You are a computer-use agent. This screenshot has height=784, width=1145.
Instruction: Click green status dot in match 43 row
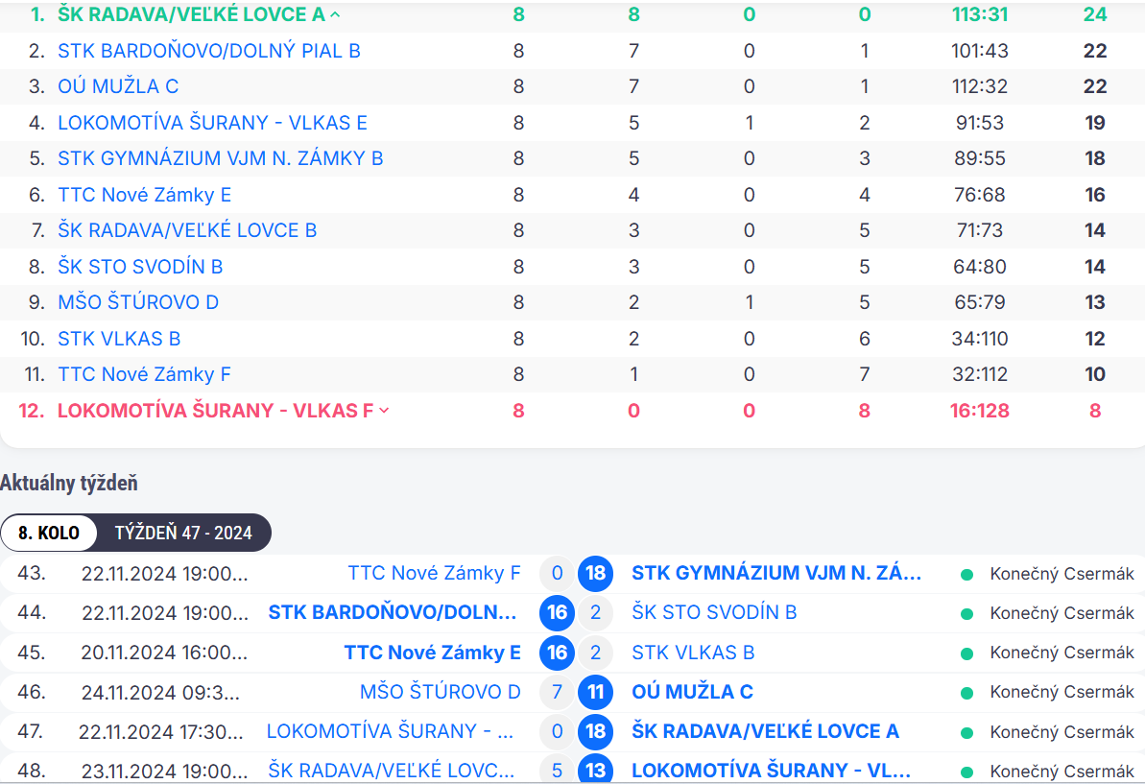pyautogui.click(x=966, y=575)
